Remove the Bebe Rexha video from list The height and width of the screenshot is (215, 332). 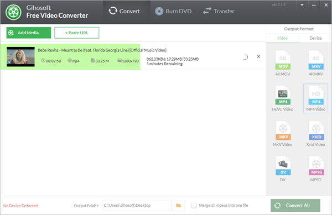pyautogui.click(x=258, y=56)
